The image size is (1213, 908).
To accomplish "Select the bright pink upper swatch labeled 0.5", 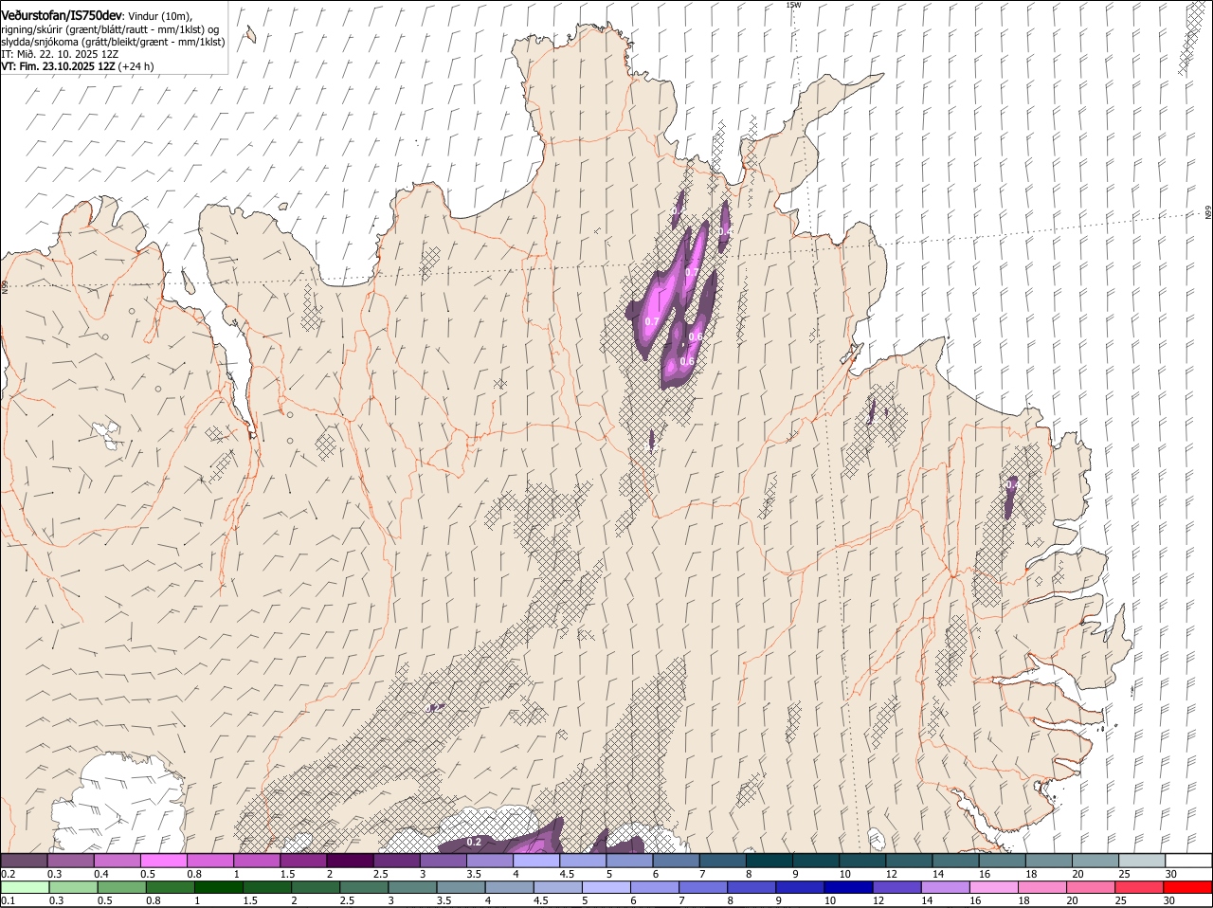I will [163, 861].
